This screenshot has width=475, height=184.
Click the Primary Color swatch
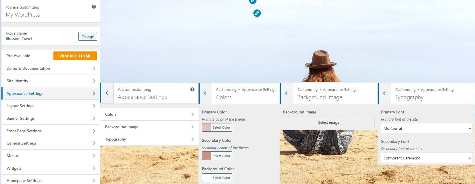207,127
